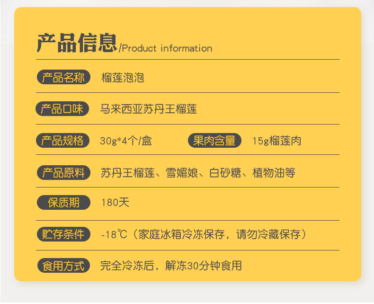This screenshot has width=374, height=304.
Task: Click the -18℃ storage temperature text
Action: click(x=114, y=234)
